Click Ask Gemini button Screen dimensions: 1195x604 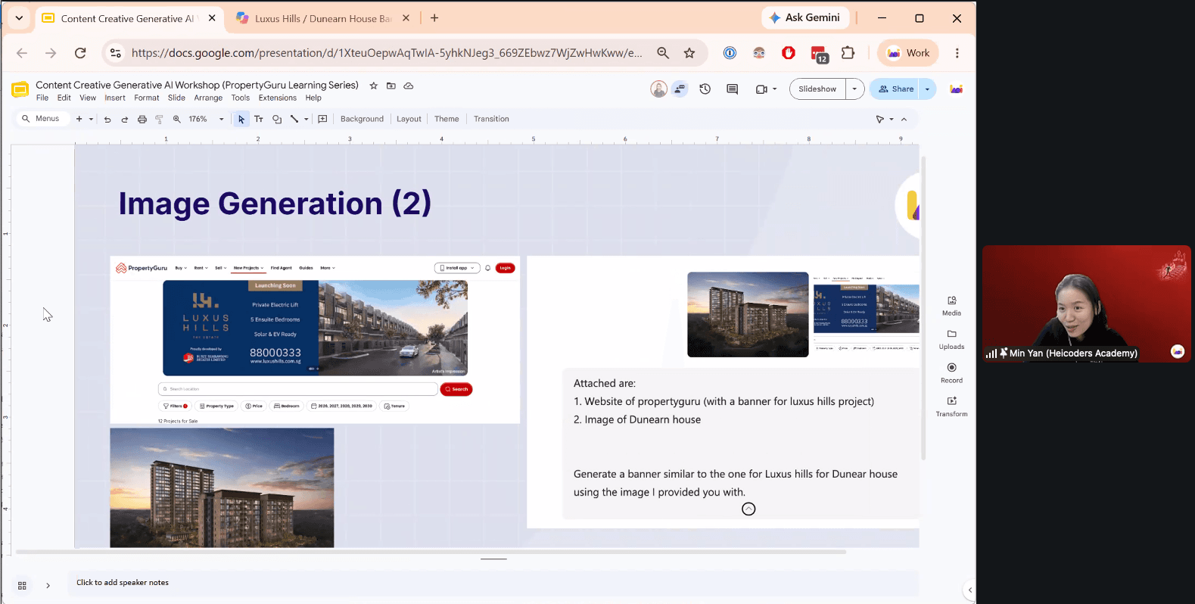point(805,17)
